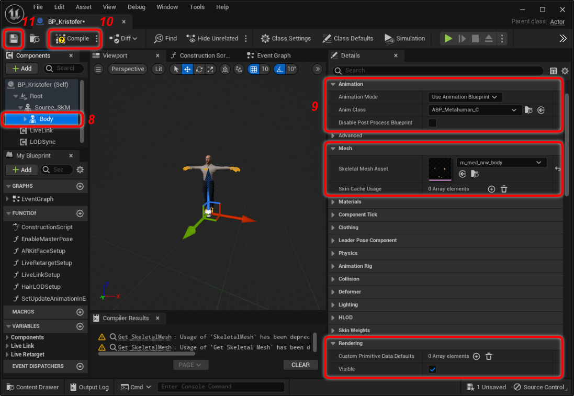Add element to Custom Primitive Data Defaults
This screenshot has height=396, width=574.
click(x=476, y=356)
